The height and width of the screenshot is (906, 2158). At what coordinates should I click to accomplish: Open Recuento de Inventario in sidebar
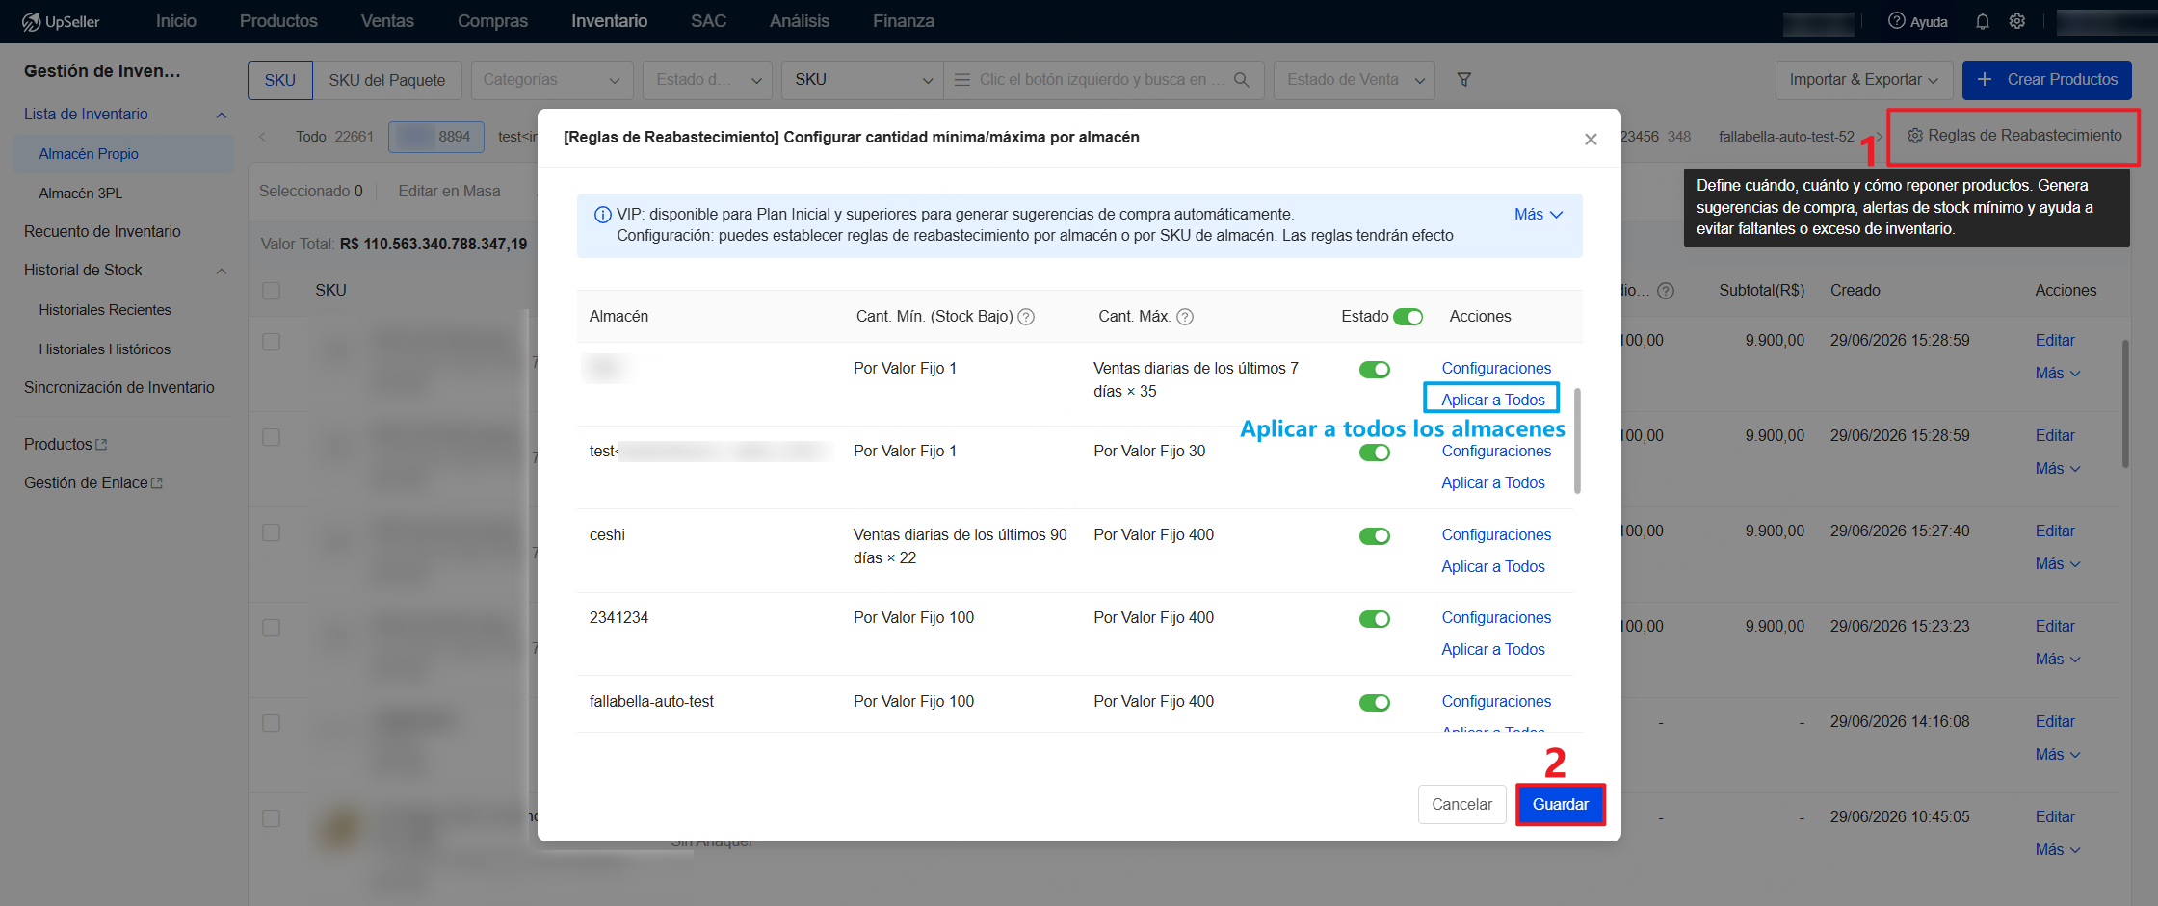(102, 231)
